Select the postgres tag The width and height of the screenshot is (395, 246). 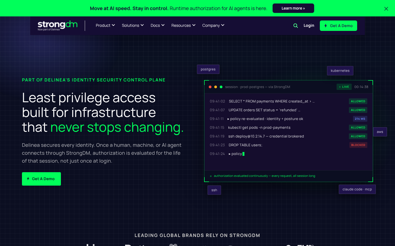(x=208, y=69)
